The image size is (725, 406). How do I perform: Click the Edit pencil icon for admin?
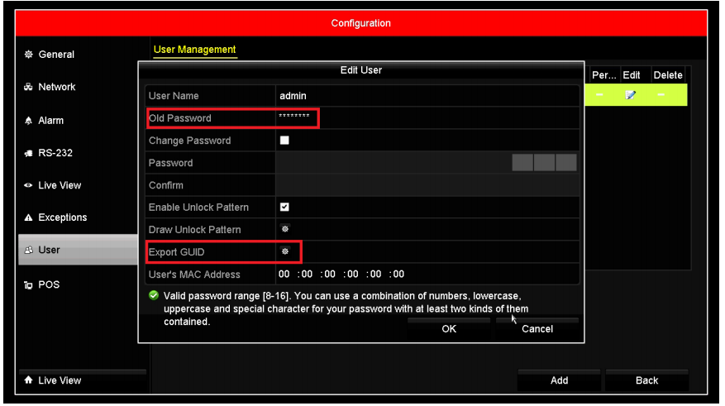click(x=631, y=96)
